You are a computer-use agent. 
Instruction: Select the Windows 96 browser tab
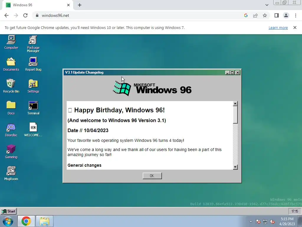point(37,5)
